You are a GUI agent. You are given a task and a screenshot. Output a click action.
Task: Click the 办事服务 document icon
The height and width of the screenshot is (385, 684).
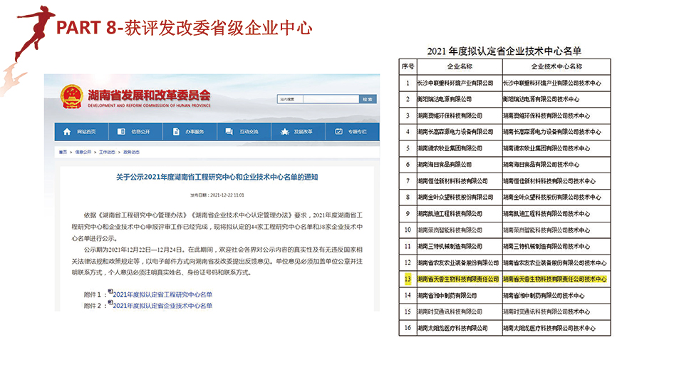coord(175,132)
